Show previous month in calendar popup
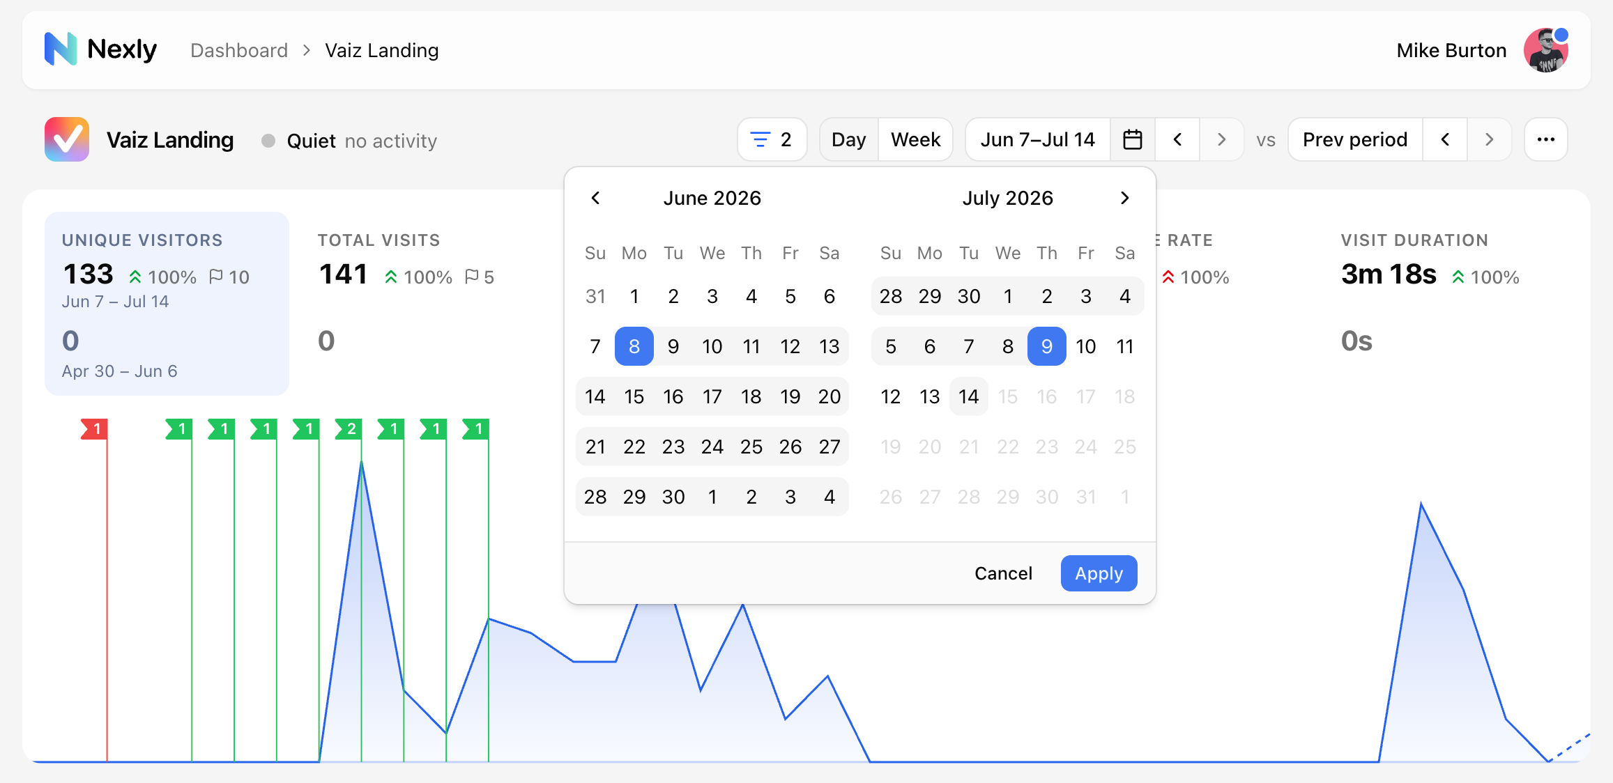The image size is (1613, 783). 595,198
